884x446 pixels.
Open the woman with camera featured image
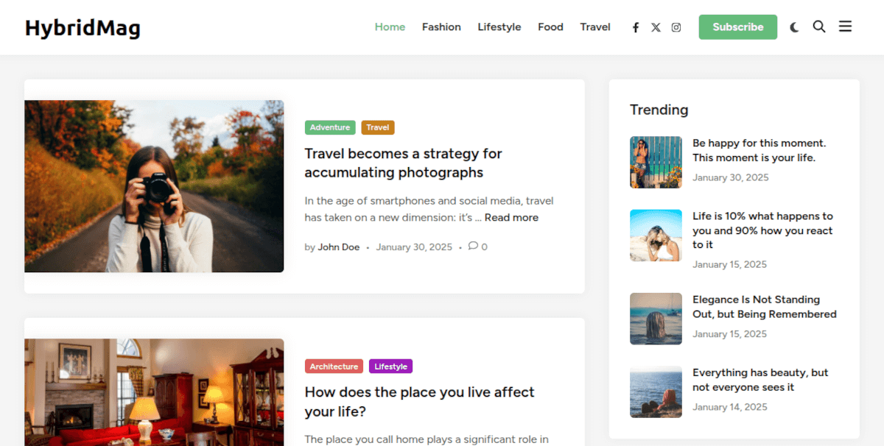click(x=154, y=186)
